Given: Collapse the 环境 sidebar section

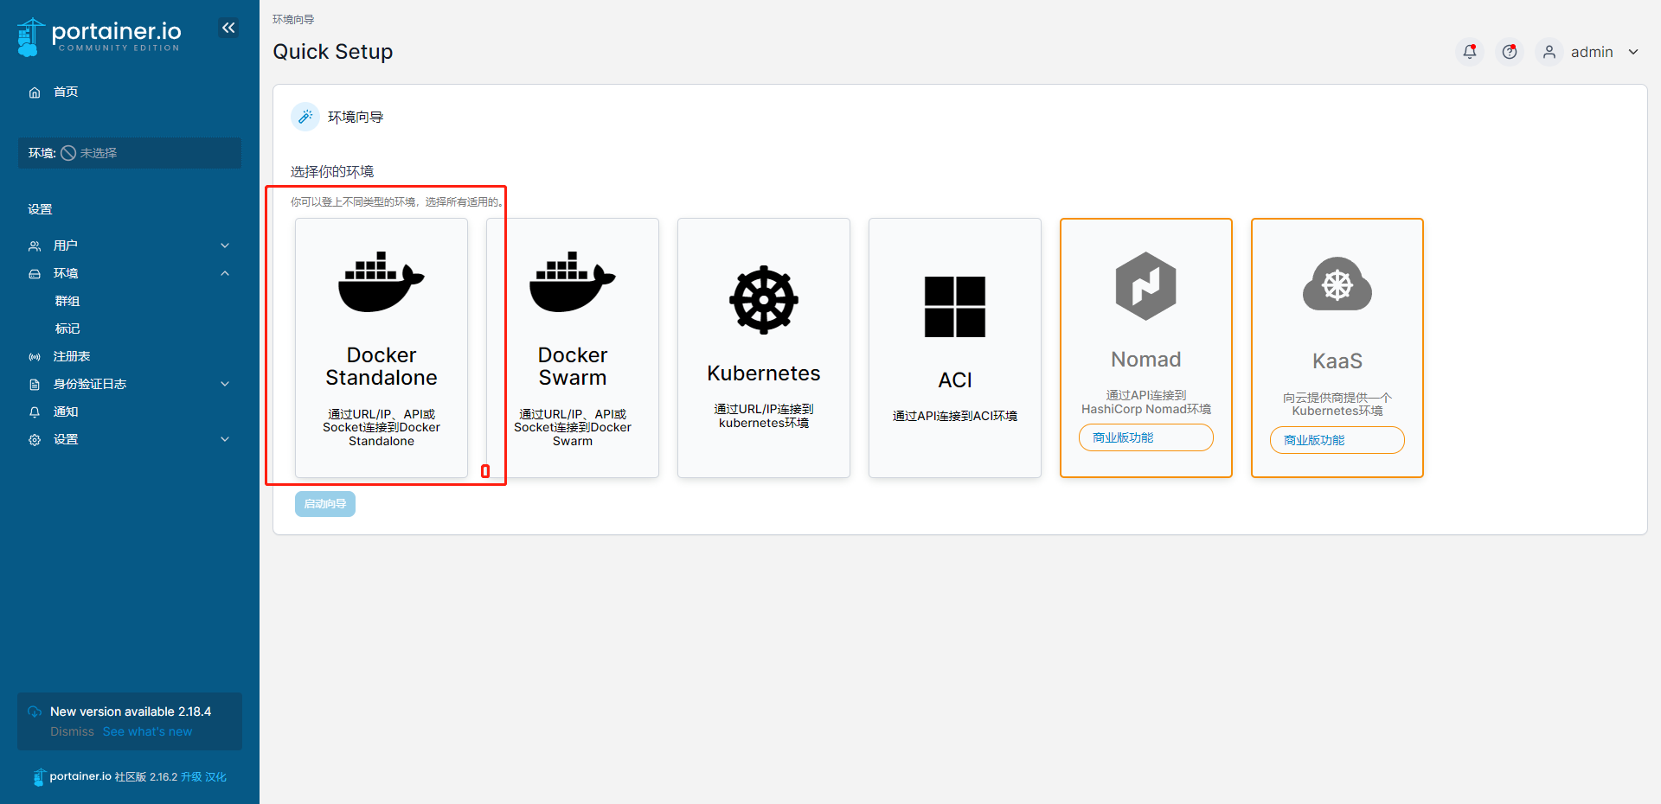Looking at the screenshot, I should (x=130, y=273).
